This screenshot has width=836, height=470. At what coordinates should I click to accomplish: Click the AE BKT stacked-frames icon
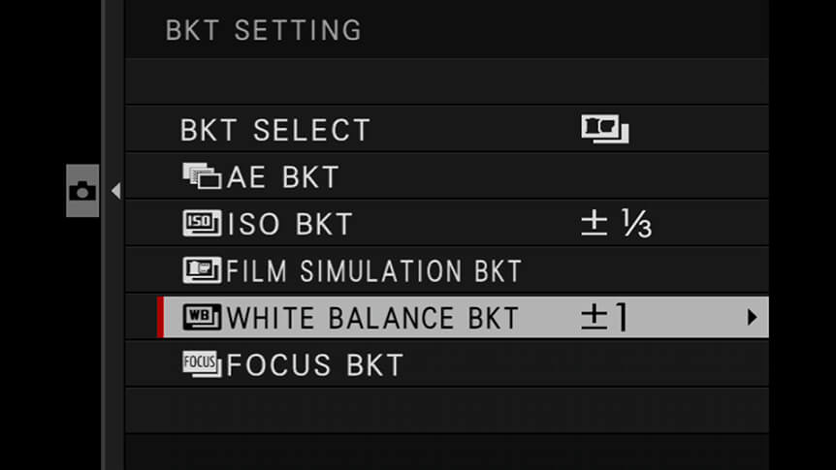pyautogui.click(x=202, y=175)
